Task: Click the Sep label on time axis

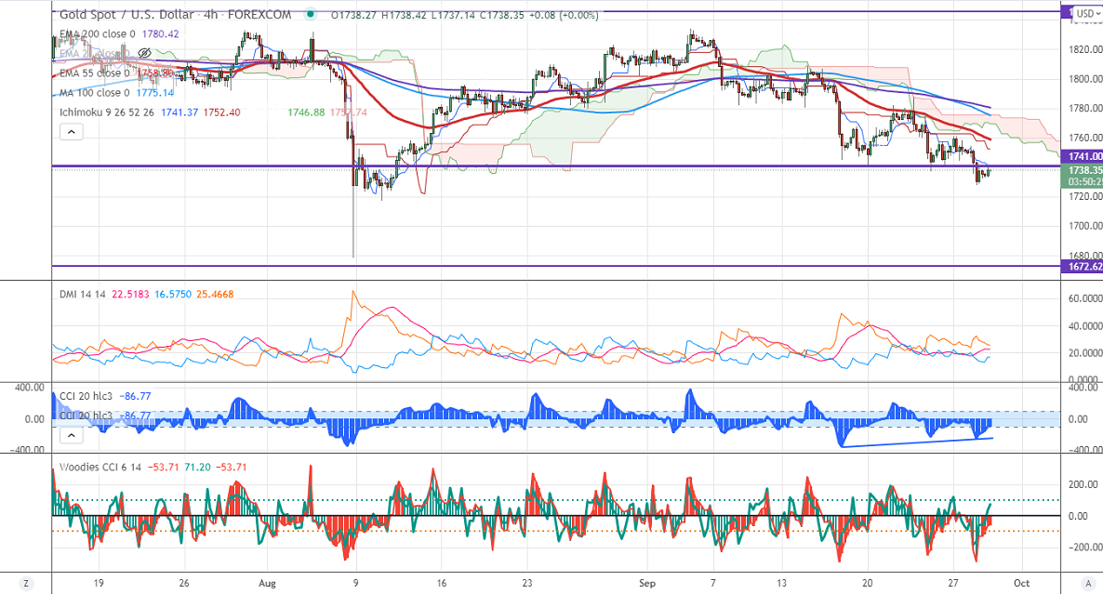Action: 649,585
